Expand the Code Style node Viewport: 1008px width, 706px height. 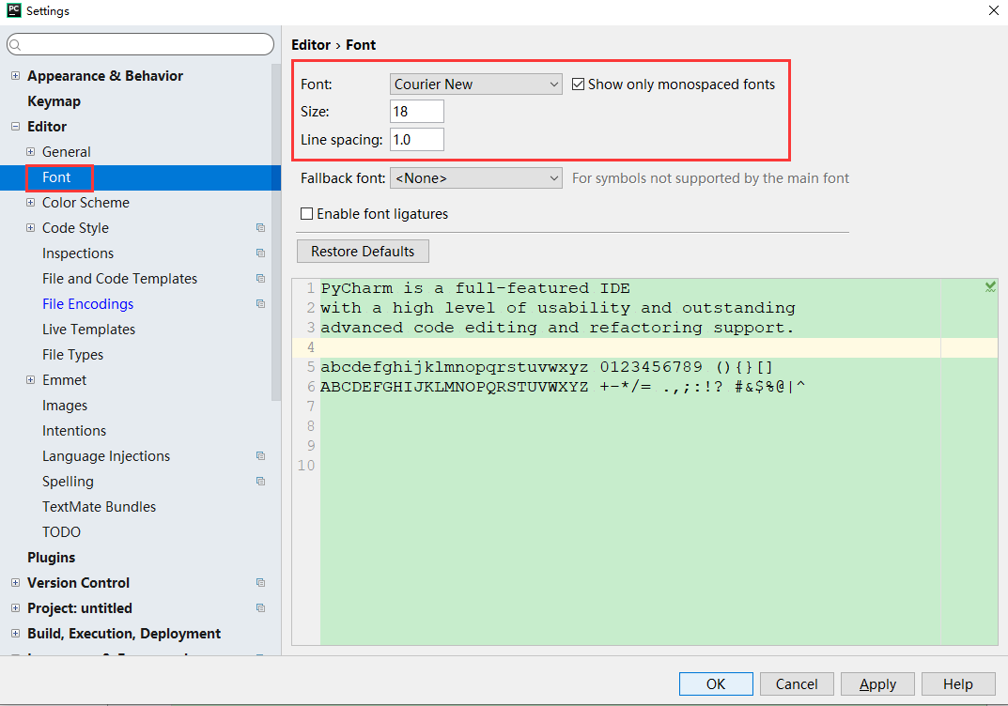[x=30, y=227]
